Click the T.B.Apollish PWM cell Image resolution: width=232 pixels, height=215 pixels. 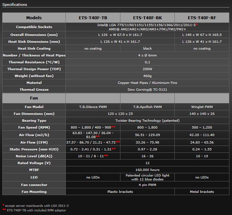pyautogui.click(x=147, y=107)
